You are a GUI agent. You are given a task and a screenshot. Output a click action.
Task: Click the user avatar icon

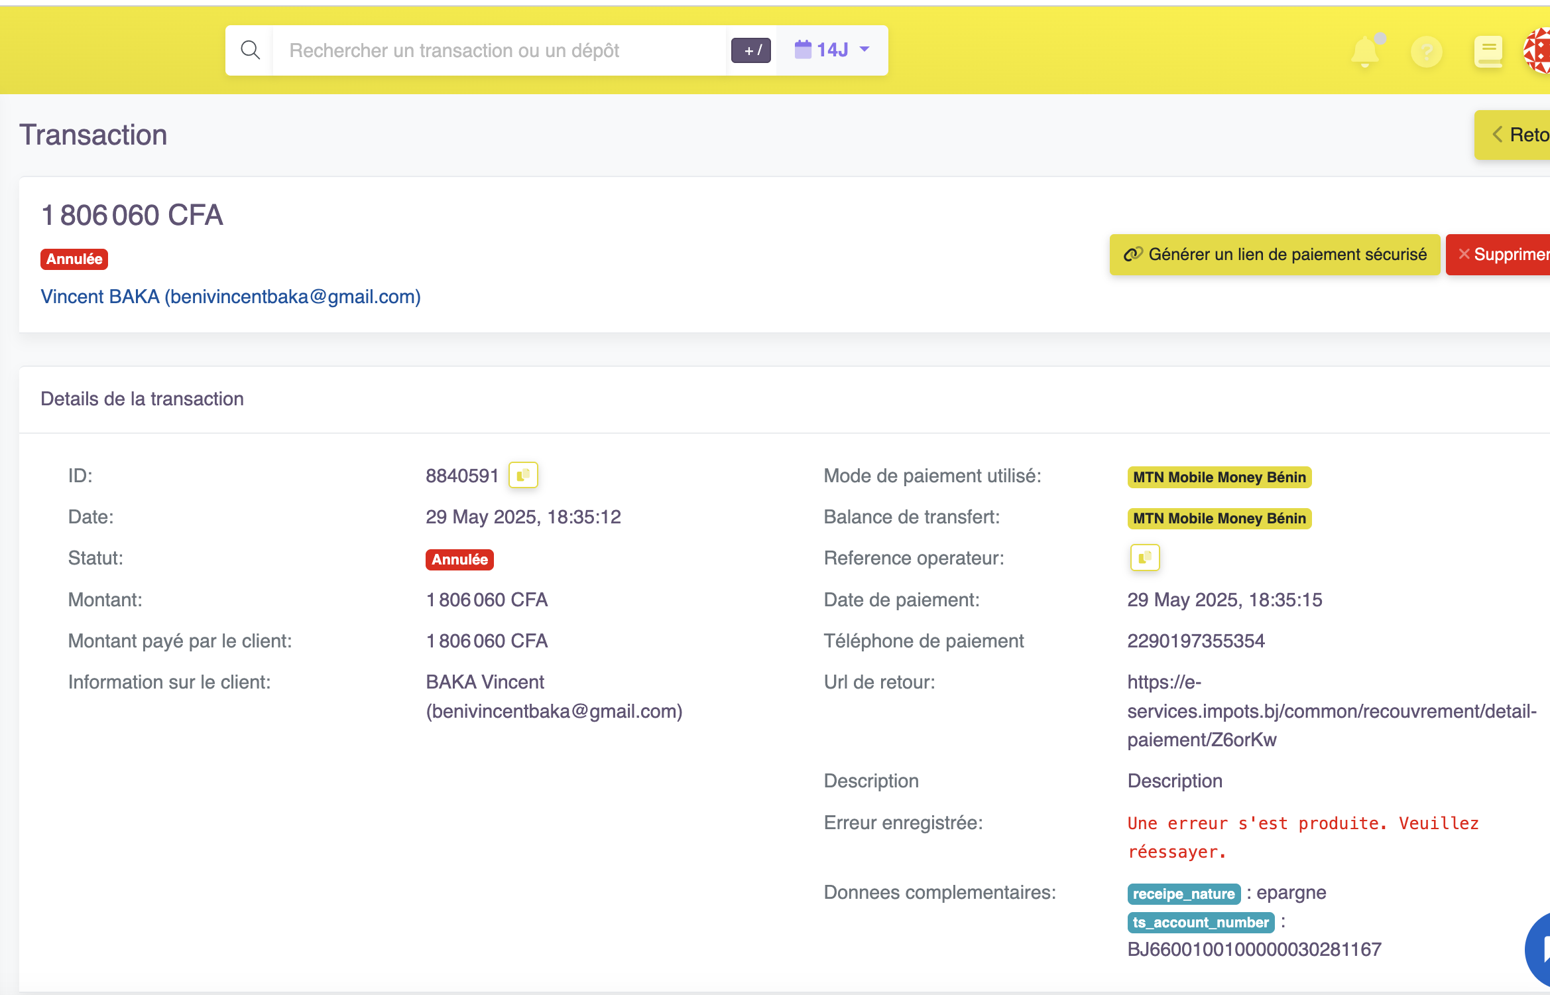point(1538,50)
